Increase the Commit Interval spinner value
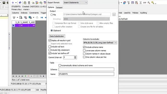167x94 pixels. [75, 57]
